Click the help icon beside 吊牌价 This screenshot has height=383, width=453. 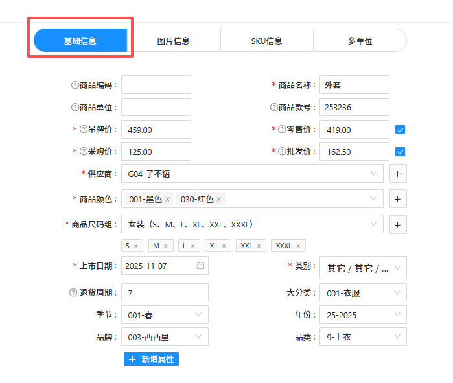tap(84, 129)
